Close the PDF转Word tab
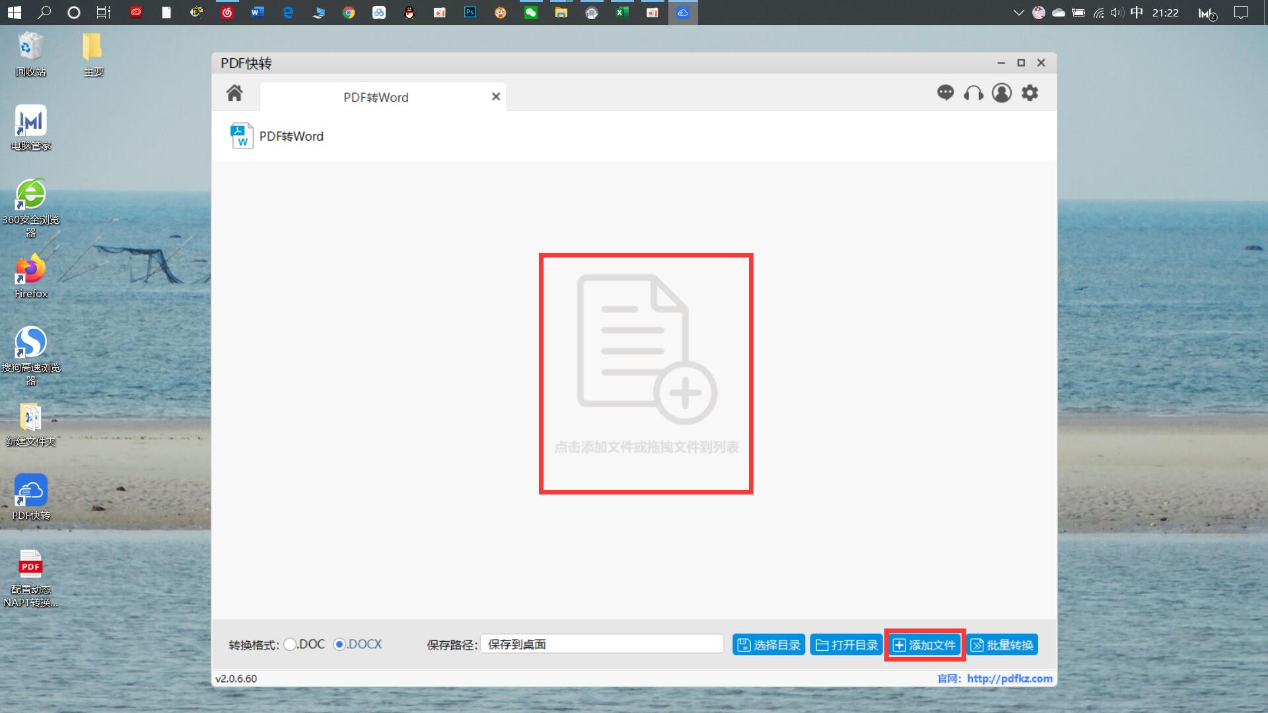 496,96
